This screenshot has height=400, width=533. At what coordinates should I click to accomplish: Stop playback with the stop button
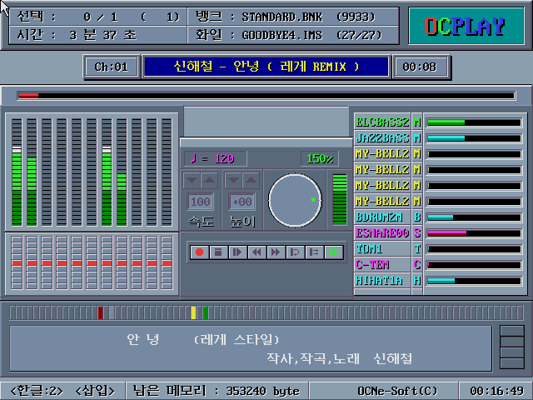218,252
